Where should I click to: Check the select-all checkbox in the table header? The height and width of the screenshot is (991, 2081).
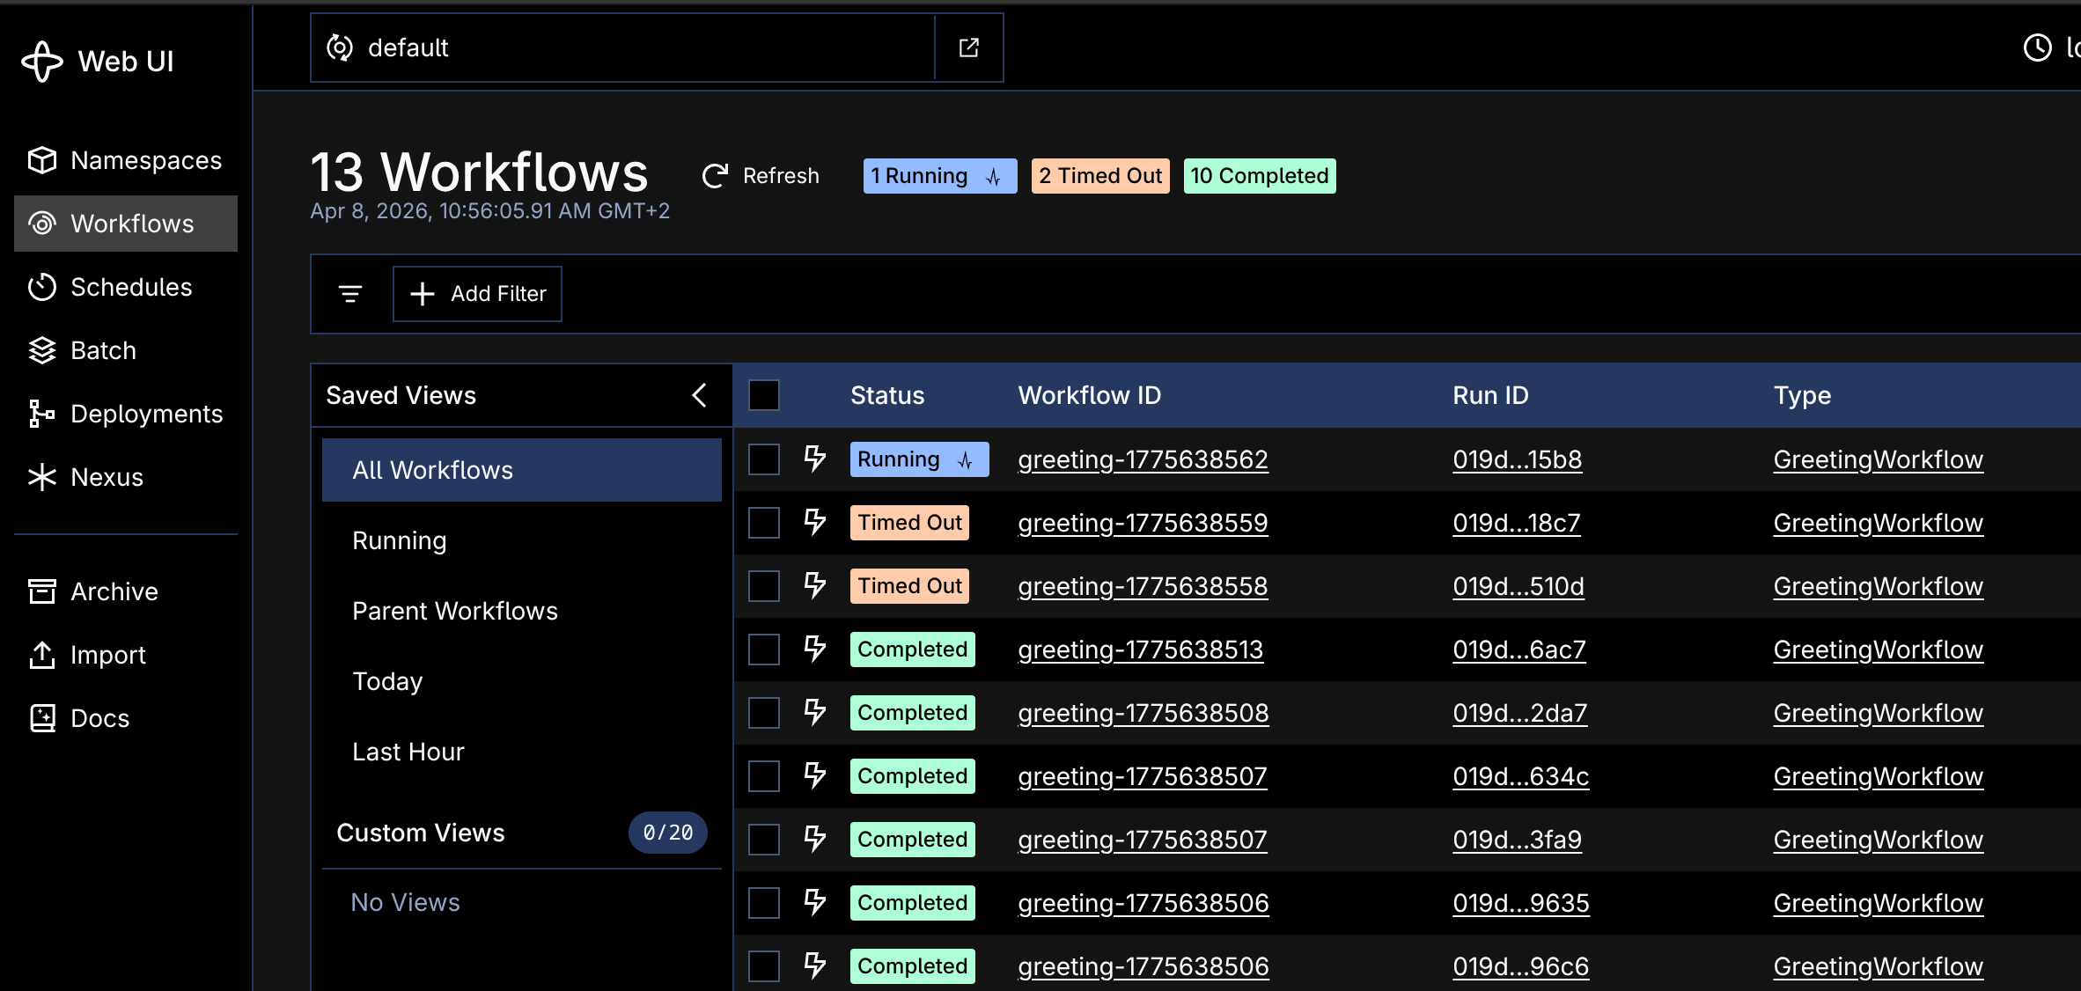[x=763, y=395]
